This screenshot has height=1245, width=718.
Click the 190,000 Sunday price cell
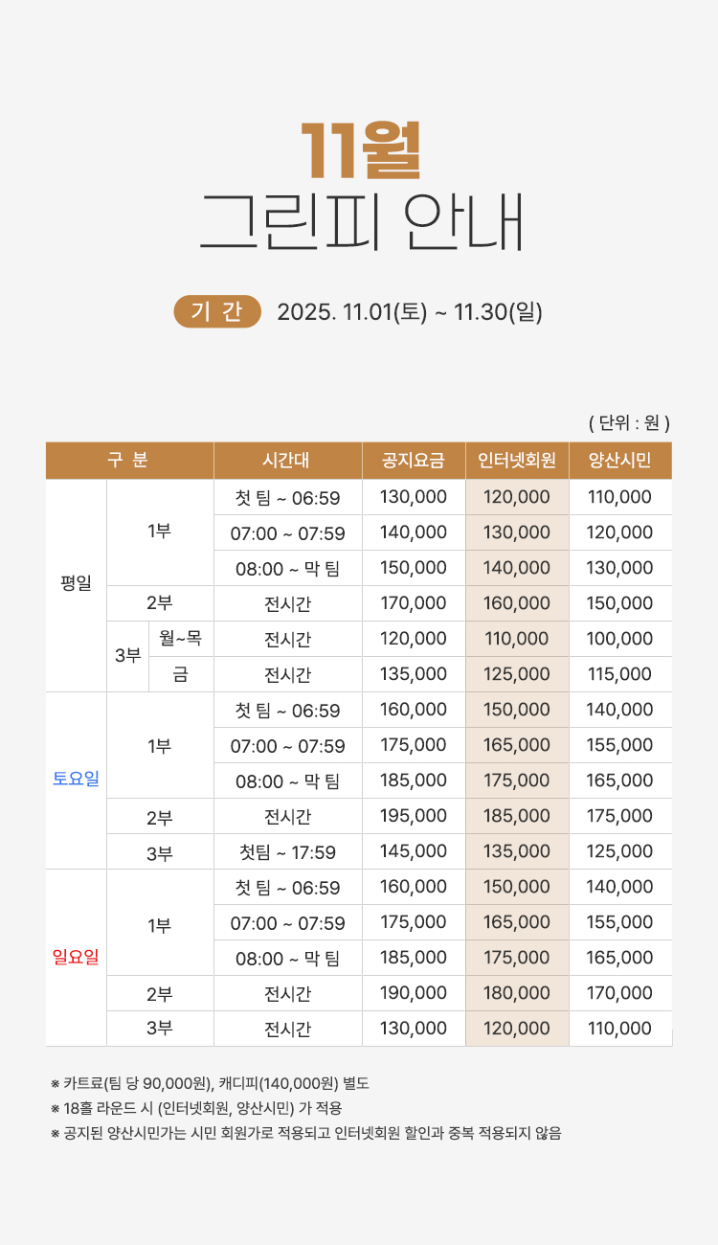(x=414, y=993)
